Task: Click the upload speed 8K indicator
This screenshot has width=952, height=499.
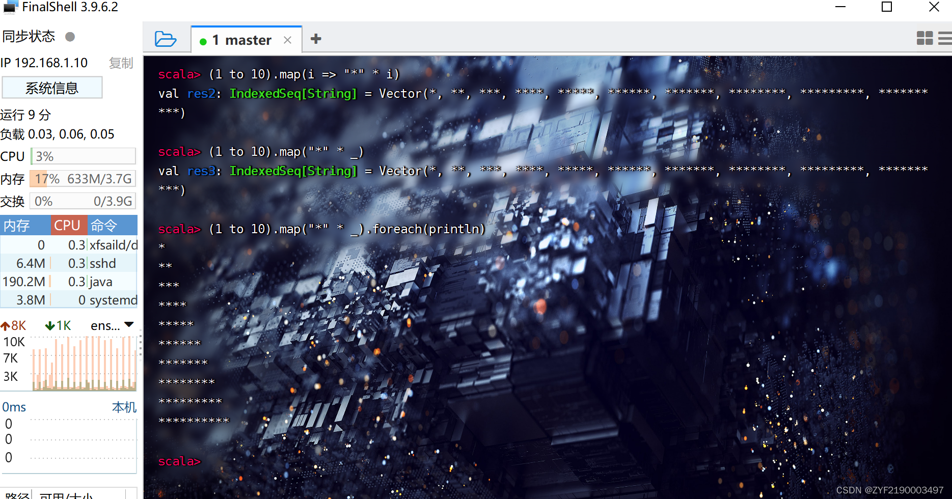Action: click(14, 325)
